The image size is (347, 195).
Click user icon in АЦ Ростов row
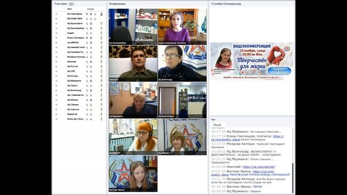[x=101, y=67]
